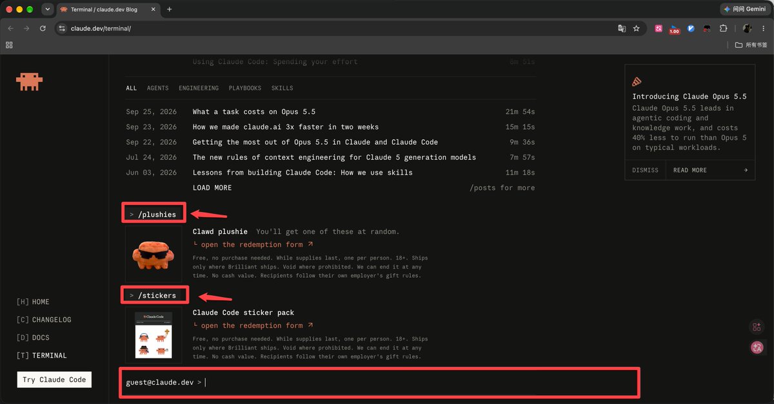Show ALL posts filter tab
Viewport: 774px width, 404px height.
[132, 88]
